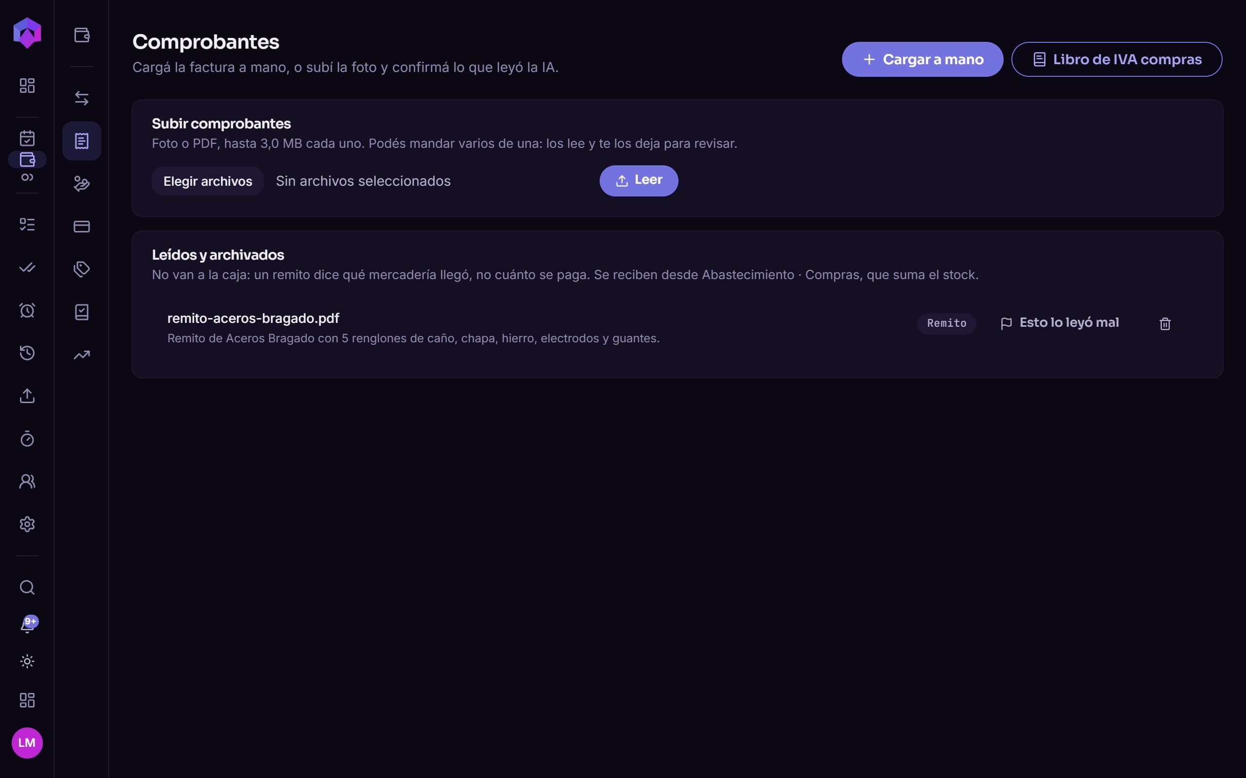Open the settings gear in sidebar
This screenshot has height=778, width=1246.
tap(27, 524)
